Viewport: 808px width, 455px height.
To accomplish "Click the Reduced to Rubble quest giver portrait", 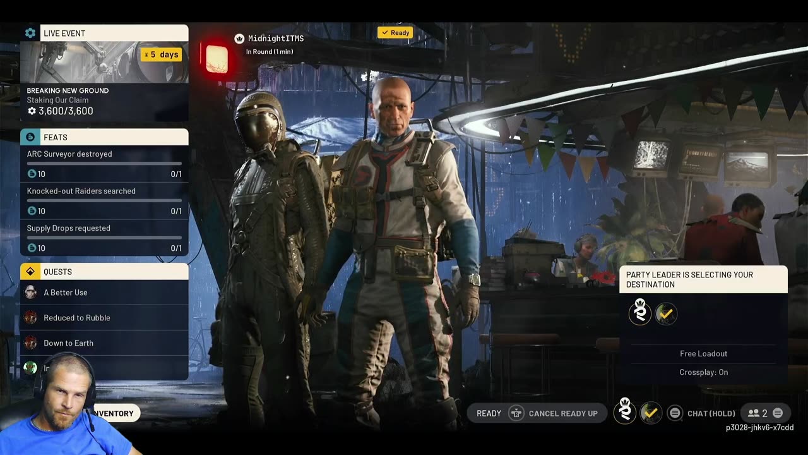I will tap(30, 318).
